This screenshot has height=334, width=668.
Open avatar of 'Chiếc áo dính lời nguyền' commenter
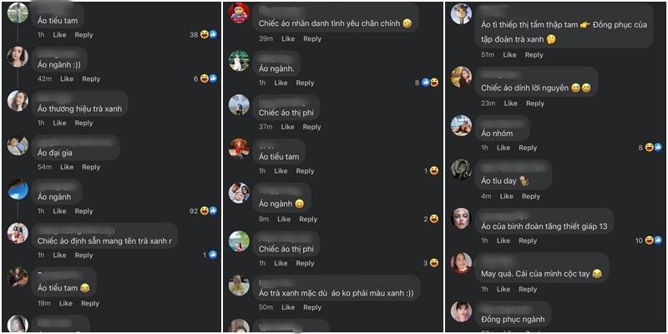[x=462, y=77]
